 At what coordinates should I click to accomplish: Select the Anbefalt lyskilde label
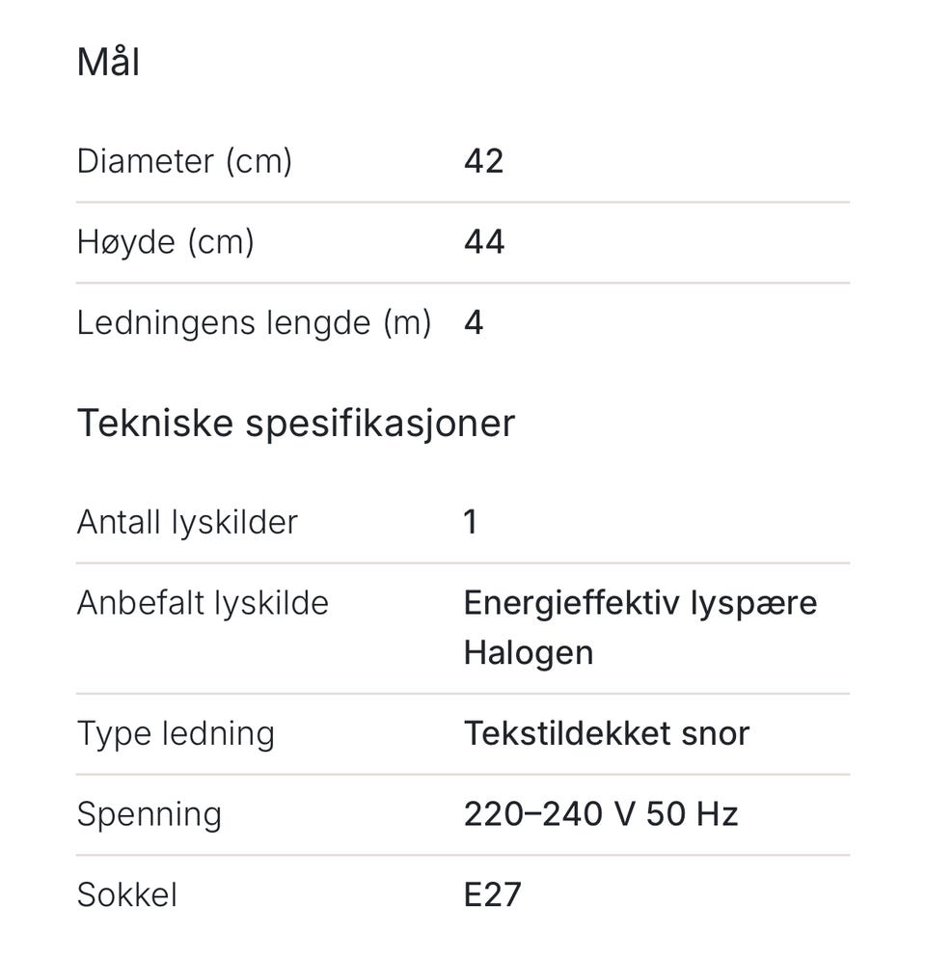(203, 604)
